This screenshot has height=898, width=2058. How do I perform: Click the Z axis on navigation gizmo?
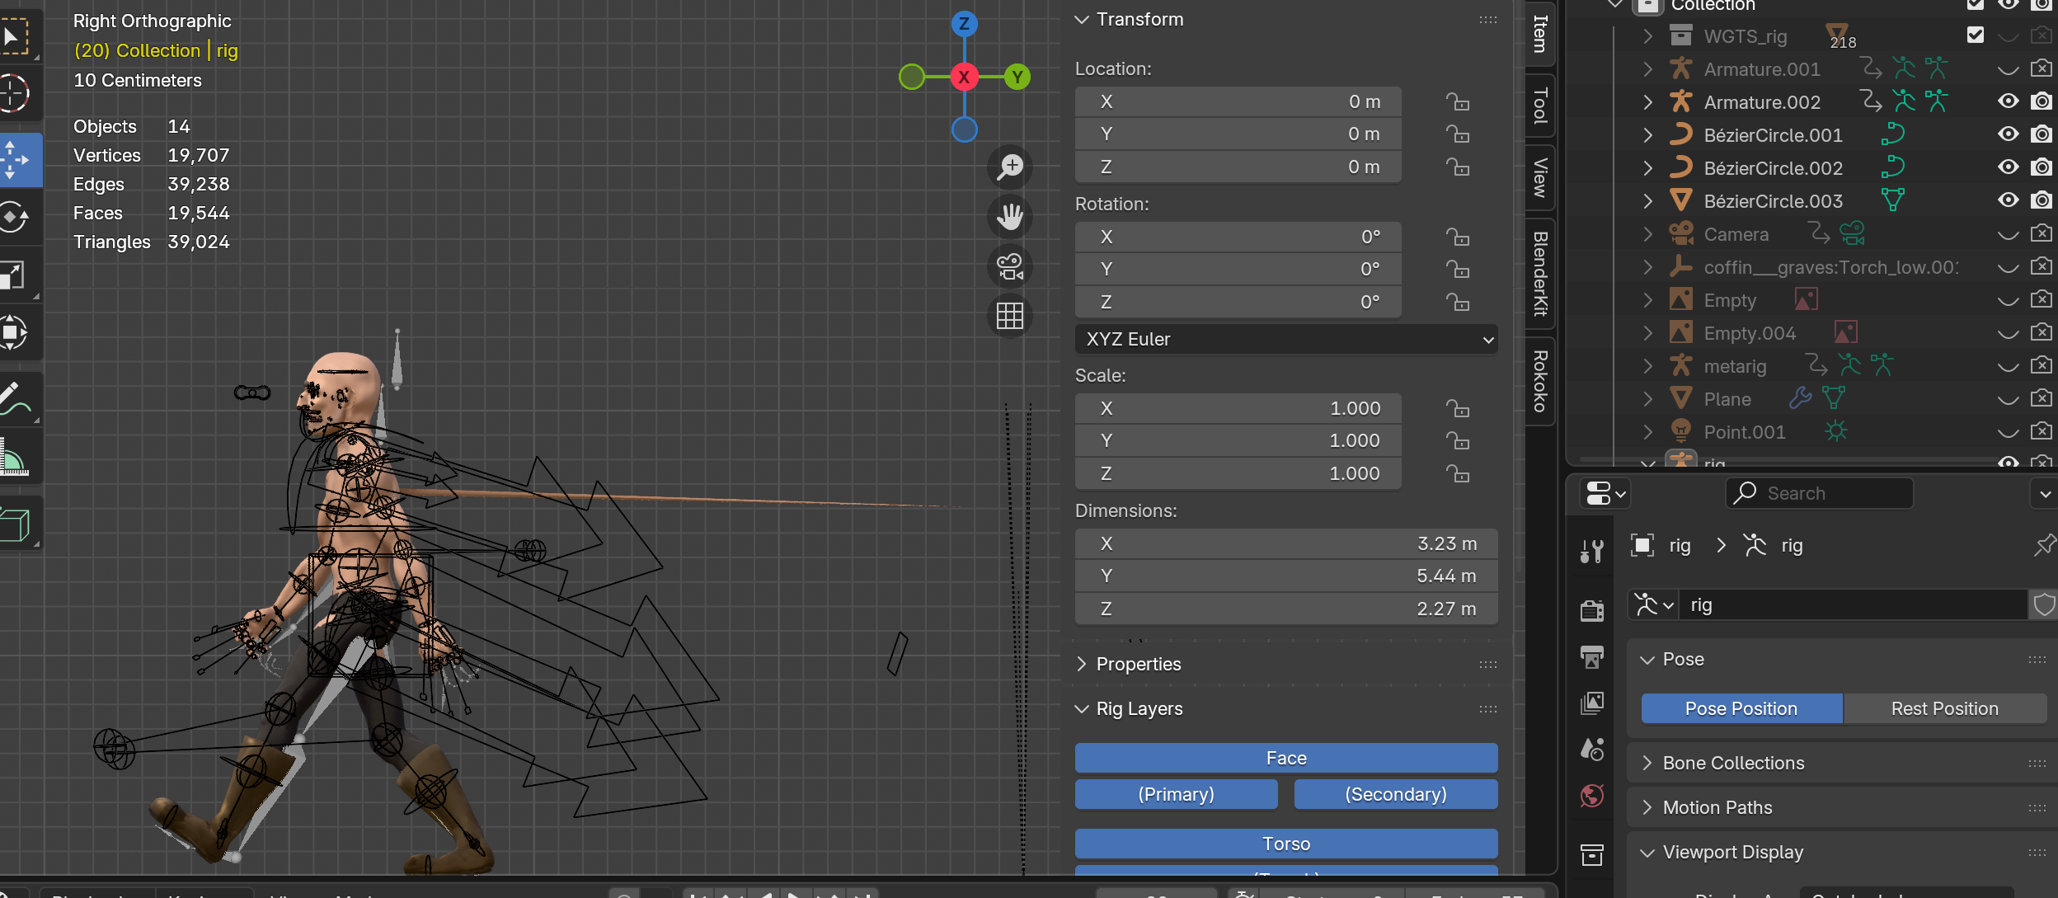coord(964,23)
